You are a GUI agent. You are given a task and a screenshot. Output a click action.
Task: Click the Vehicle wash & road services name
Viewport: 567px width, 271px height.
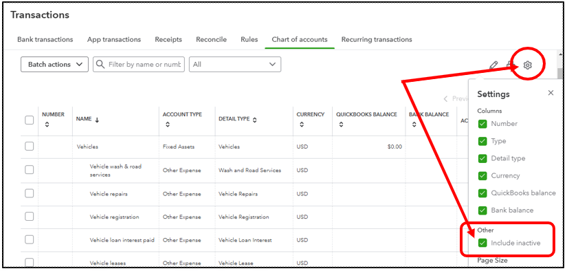[115, 171]
